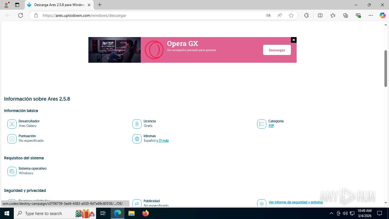This screenshot has height=219, width=389.
Task: Click the Sistema operativo icon
Action: (12, 171)
